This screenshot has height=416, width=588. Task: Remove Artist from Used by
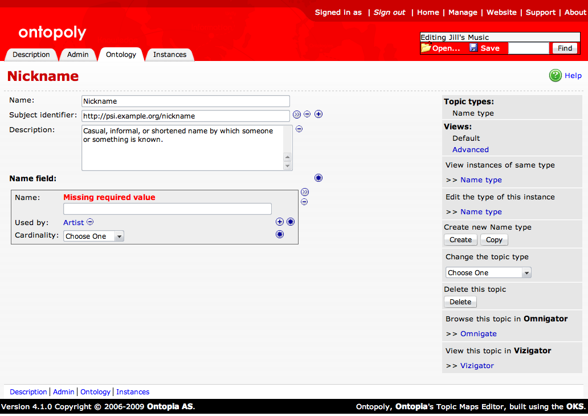[90, 222]
